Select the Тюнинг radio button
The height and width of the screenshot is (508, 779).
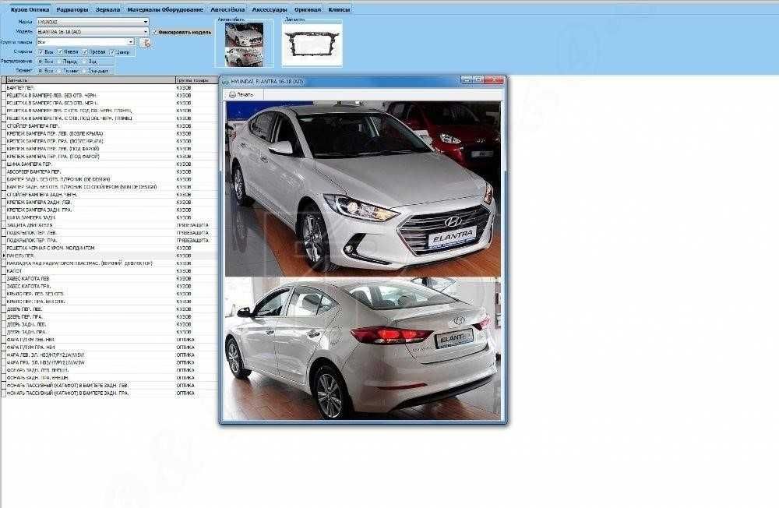(59, 71)
